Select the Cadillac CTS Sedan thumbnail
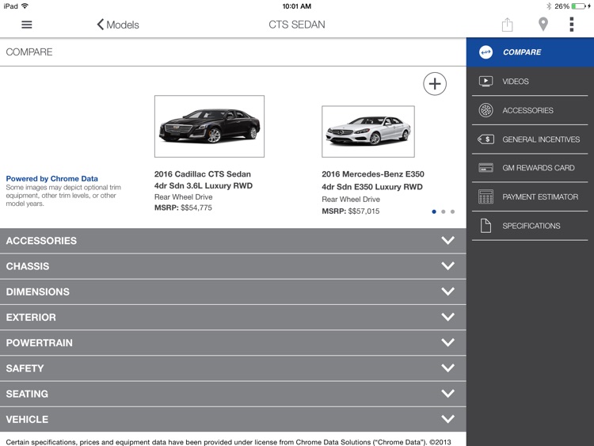This screenshot has width=594, height=446. [x=210, y=126]
